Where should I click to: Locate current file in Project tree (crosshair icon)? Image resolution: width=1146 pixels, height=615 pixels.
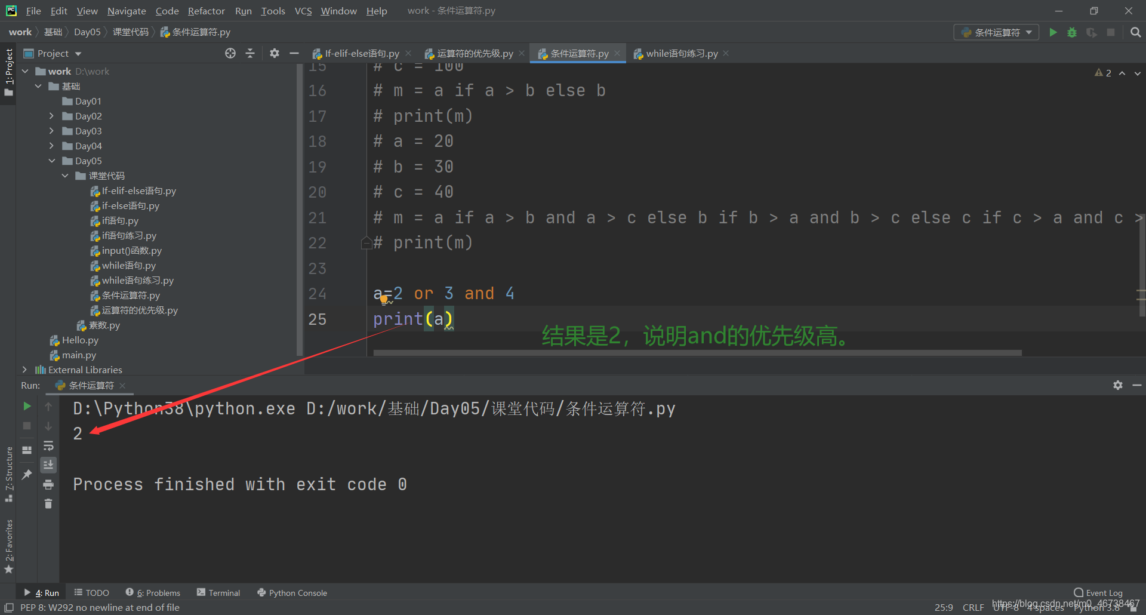(230, 53)
